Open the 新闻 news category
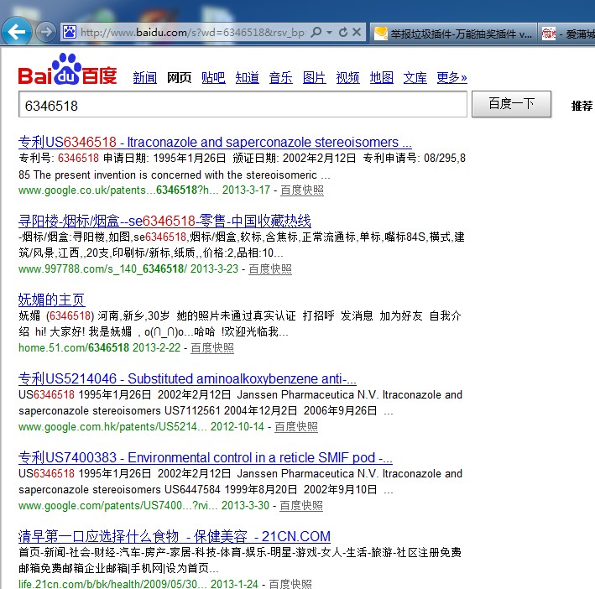This screenshot has height=589, width=595. [144, 77]
